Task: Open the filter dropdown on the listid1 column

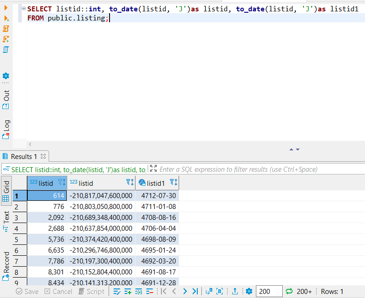Action: (x=172, y=183)
